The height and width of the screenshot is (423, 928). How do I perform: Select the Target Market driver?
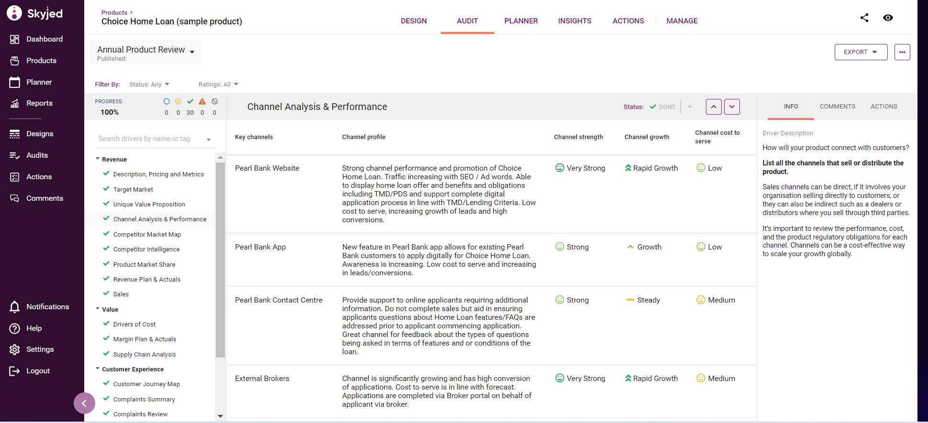pos(133,190)
